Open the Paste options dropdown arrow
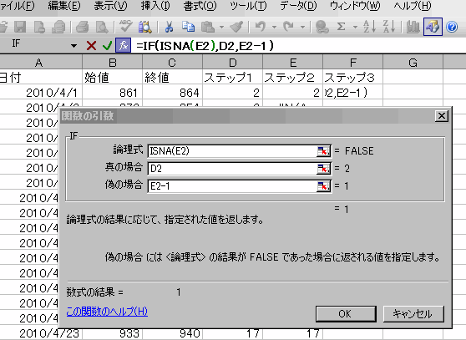The image size is (466, 340). tap(221, 28)
